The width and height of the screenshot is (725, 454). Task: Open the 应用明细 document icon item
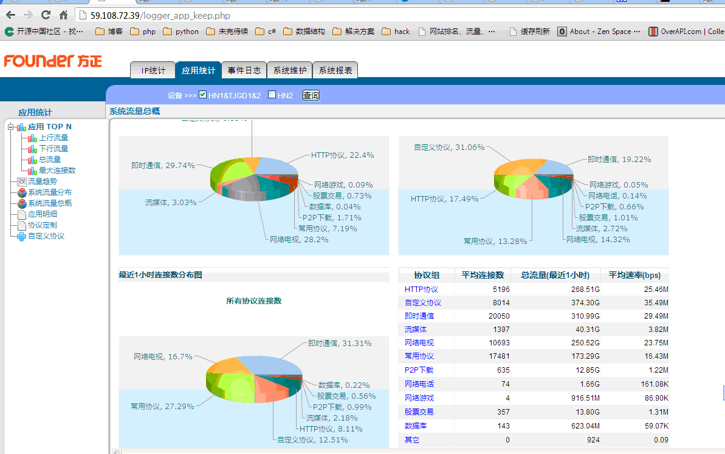22,214
